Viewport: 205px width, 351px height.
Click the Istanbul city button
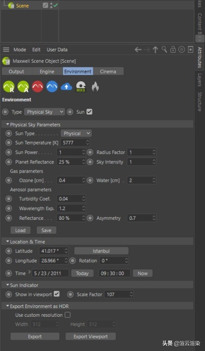[101, 251]
